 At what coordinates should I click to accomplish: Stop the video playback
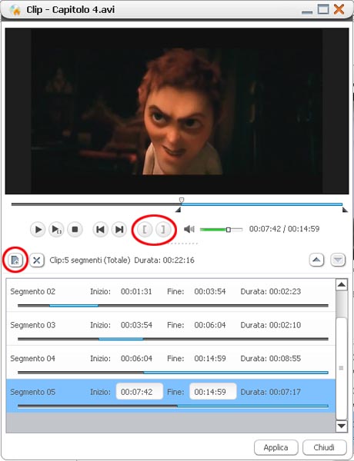click(x=75, y=229)
